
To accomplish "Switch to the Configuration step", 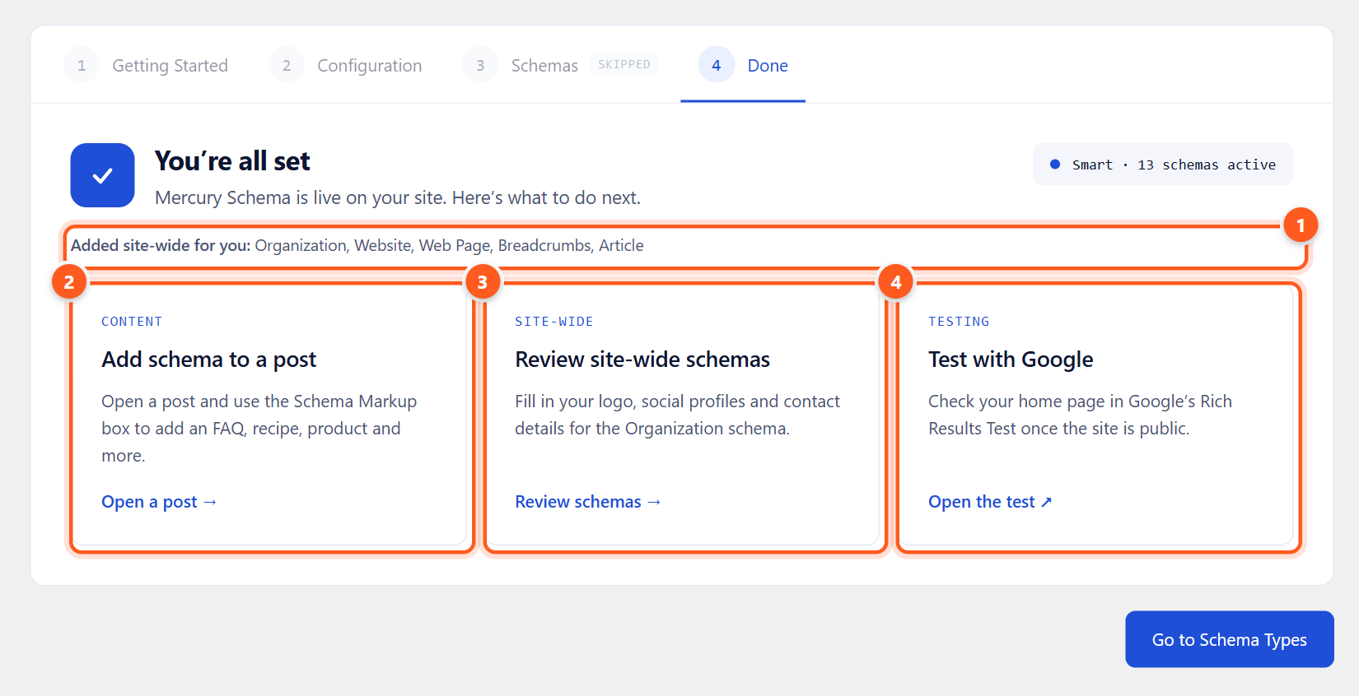I will [x=346, y=65].
